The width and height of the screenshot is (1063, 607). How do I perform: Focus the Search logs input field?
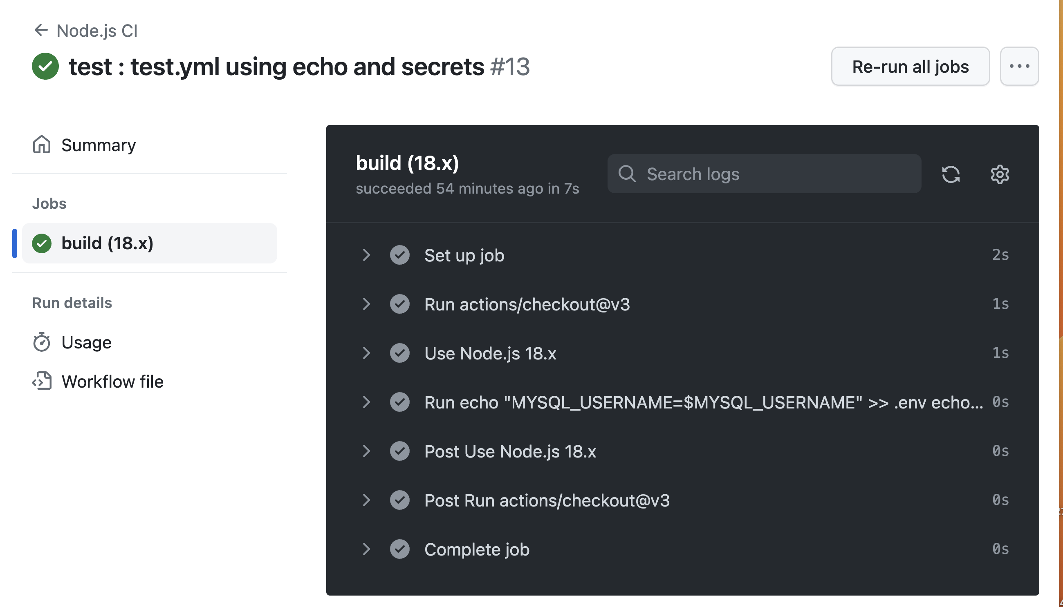764,174
